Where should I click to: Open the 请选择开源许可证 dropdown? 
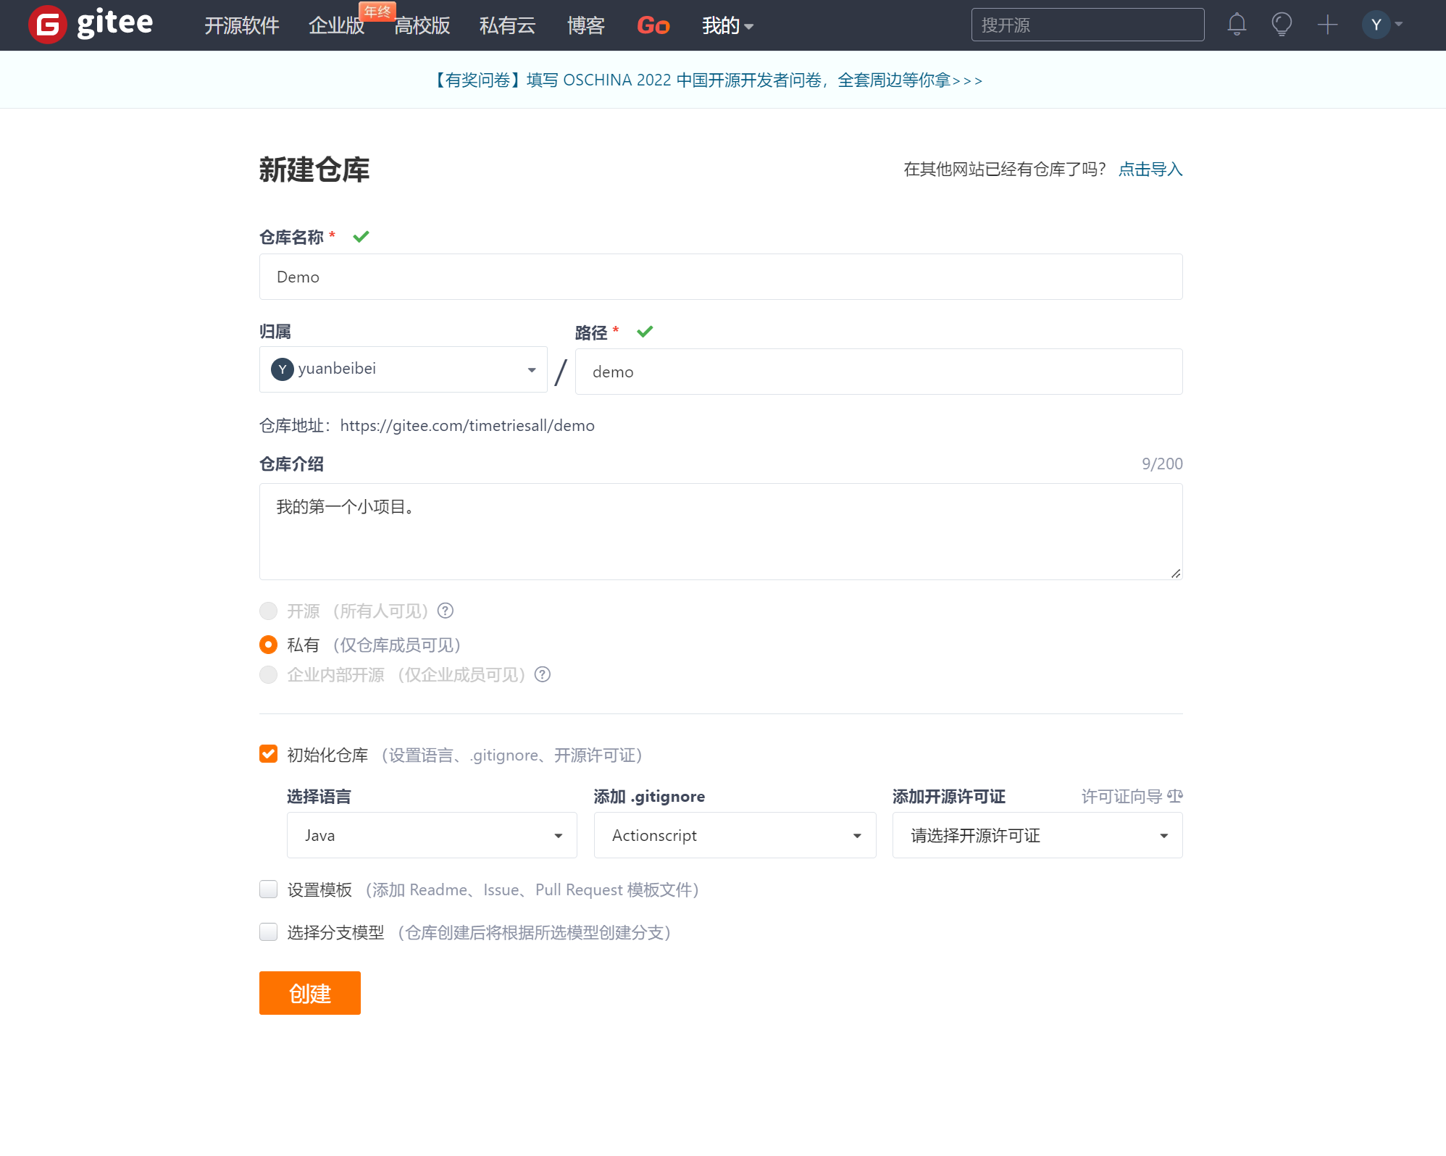(x=1037, y=835)
